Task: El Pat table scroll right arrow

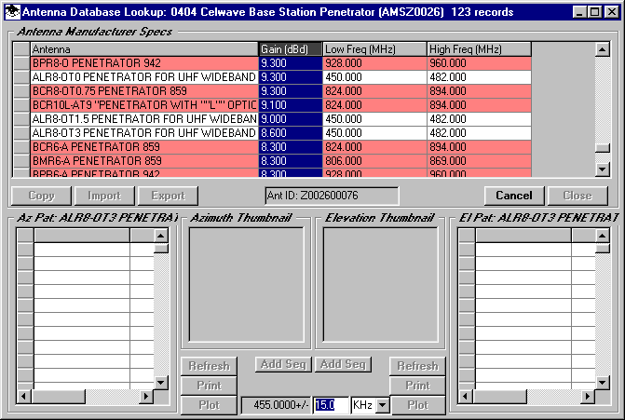Action: click(588, 397)
